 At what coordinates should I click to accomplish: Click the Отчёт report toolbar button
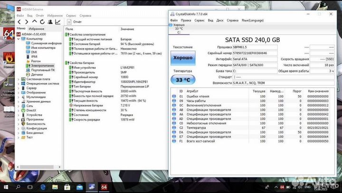click(x=75, y=22)
